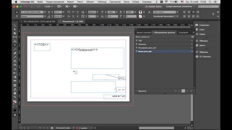Select the Selection tool arrow
This screenshot has width=232, height=130.
point(15,25)
